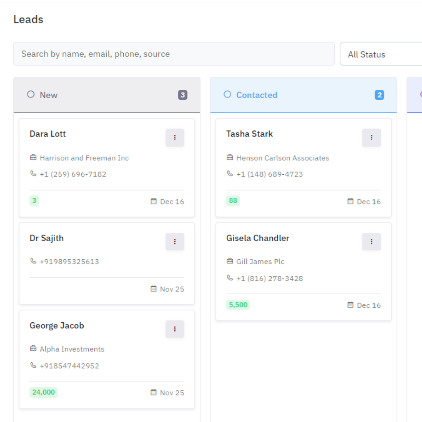Screen dimensions: 422x422
Task: Click the green 5,500 value badge
Action: click(x=238, y=305)
